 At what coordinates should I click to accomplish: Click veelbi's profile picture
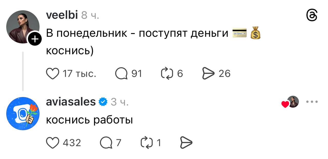click(23, 27)
